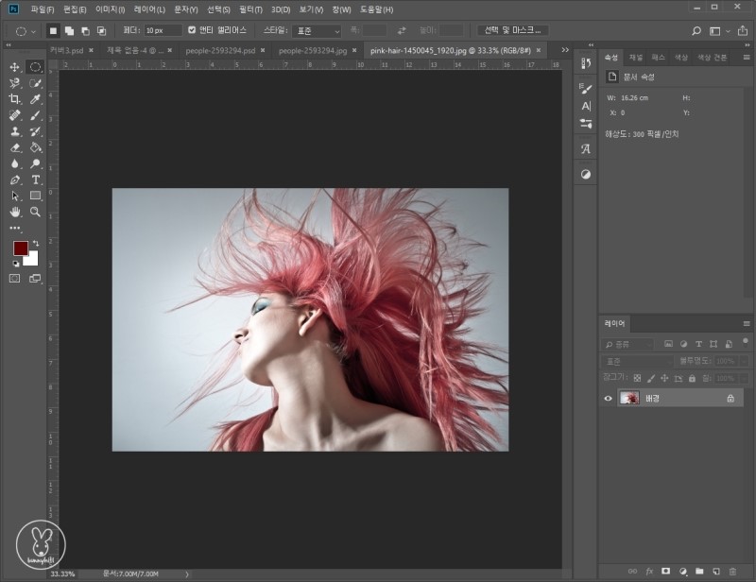Create a new layer from Layers panel
This screenshot has width=756, height=582.
pos(714,571)
